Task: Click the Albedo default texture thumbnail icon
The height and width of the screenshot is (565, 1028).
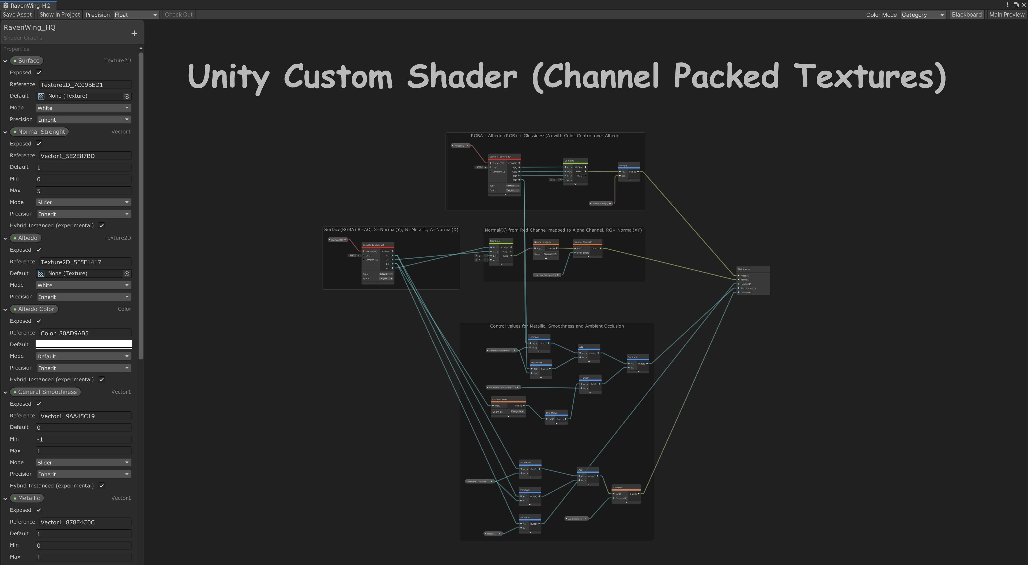Action: (x=41, y=274)
